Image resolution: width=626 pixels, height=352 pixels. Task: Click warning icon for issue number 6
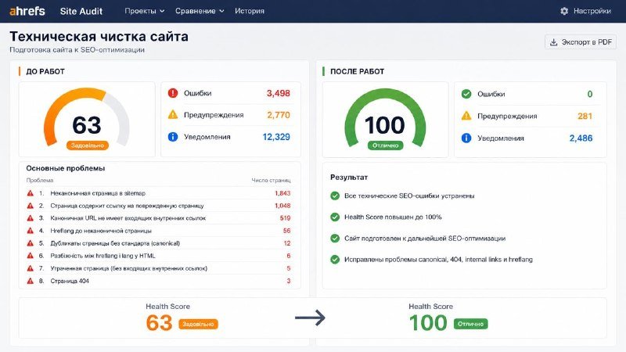[x=30, y=256]
